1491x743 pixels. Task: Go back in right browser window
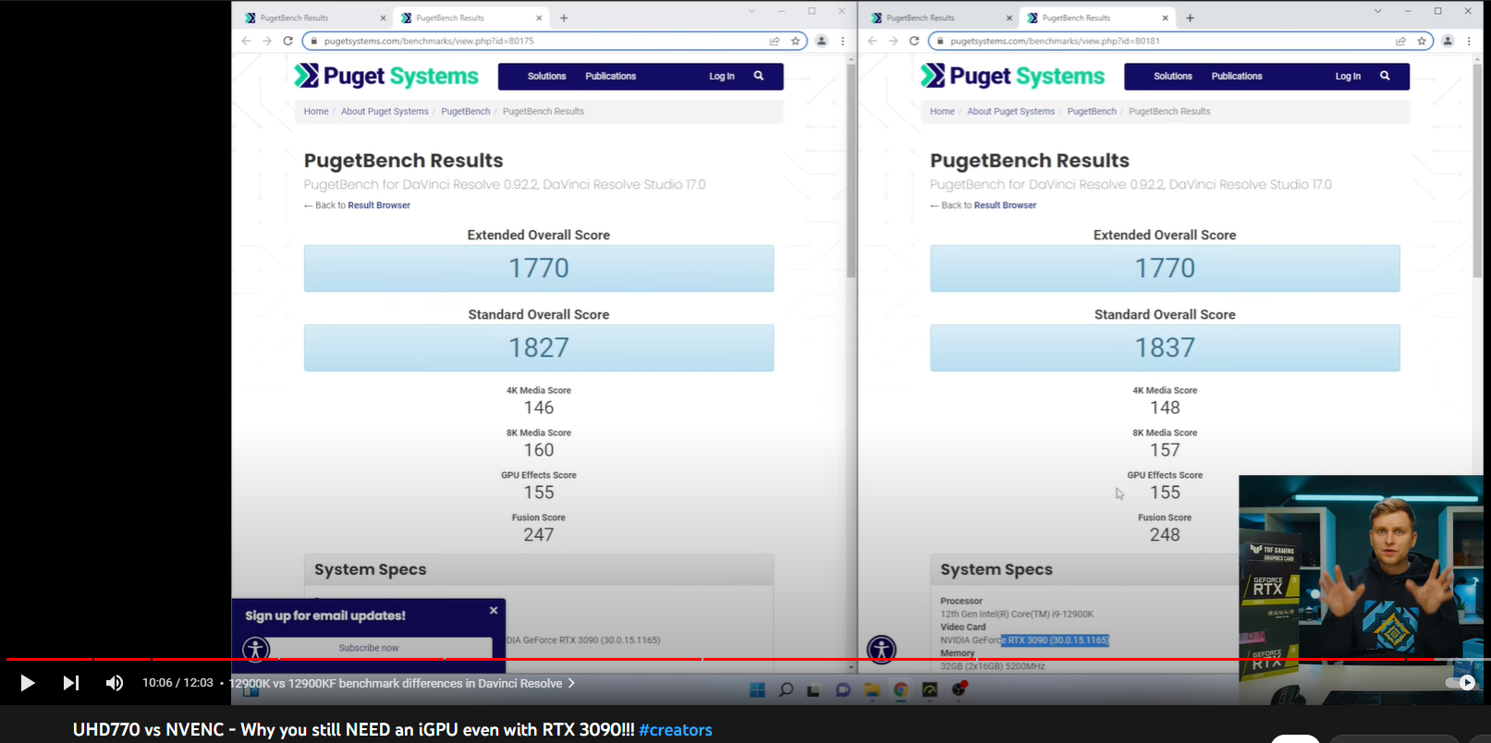872,41
